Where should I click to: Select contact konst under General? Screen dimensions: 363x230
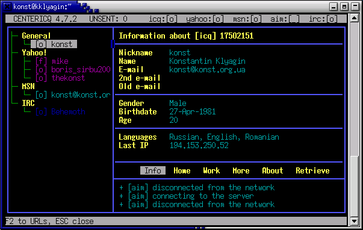(54, 44)
